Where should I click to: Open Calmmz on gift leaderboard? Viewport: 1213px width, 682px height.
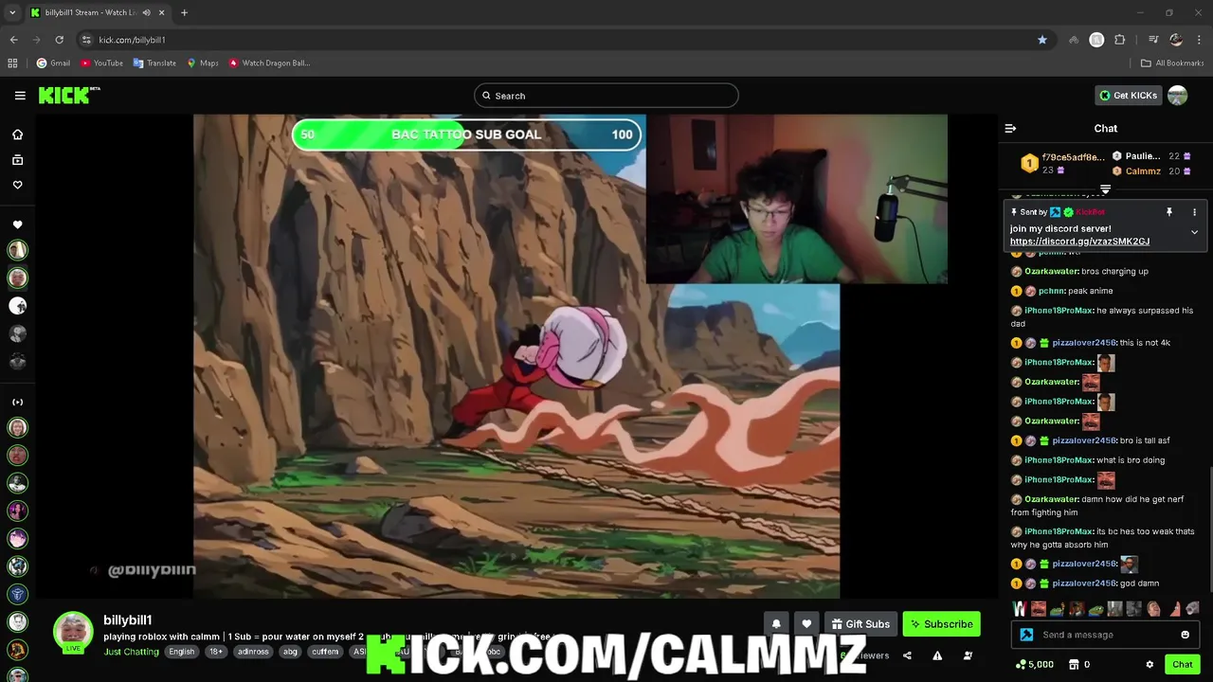pyautogui.click(x=1143, y=171)
